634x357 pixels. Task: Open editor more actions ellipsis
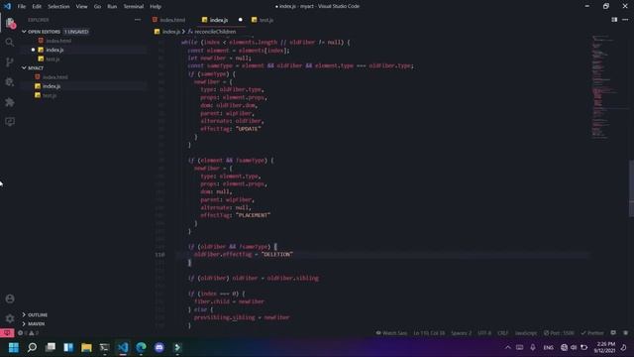click(x=625, y=20)
